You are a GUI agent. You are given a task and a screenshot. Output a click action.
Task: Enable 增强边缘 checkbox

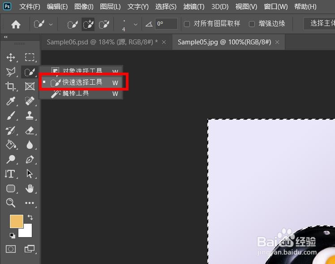252,24
